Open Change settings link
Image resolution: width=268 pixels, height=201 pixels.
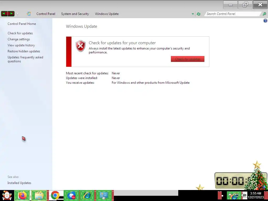[19, 39]
